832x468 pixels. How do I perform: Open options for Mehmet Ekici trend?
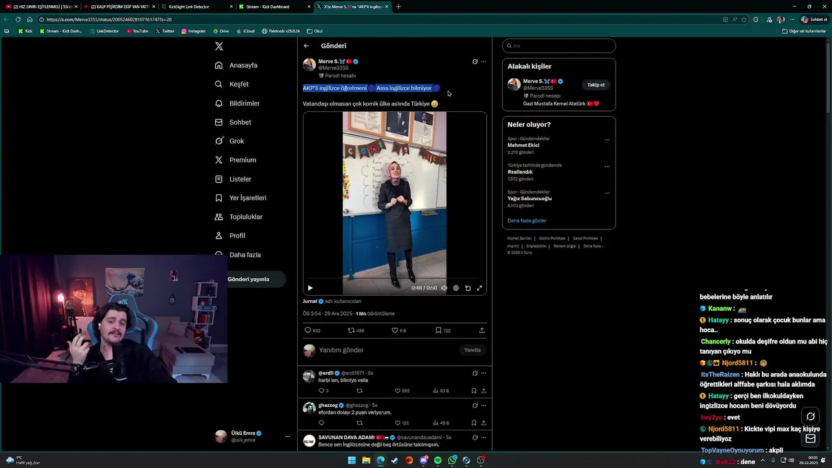coord(607,140)
